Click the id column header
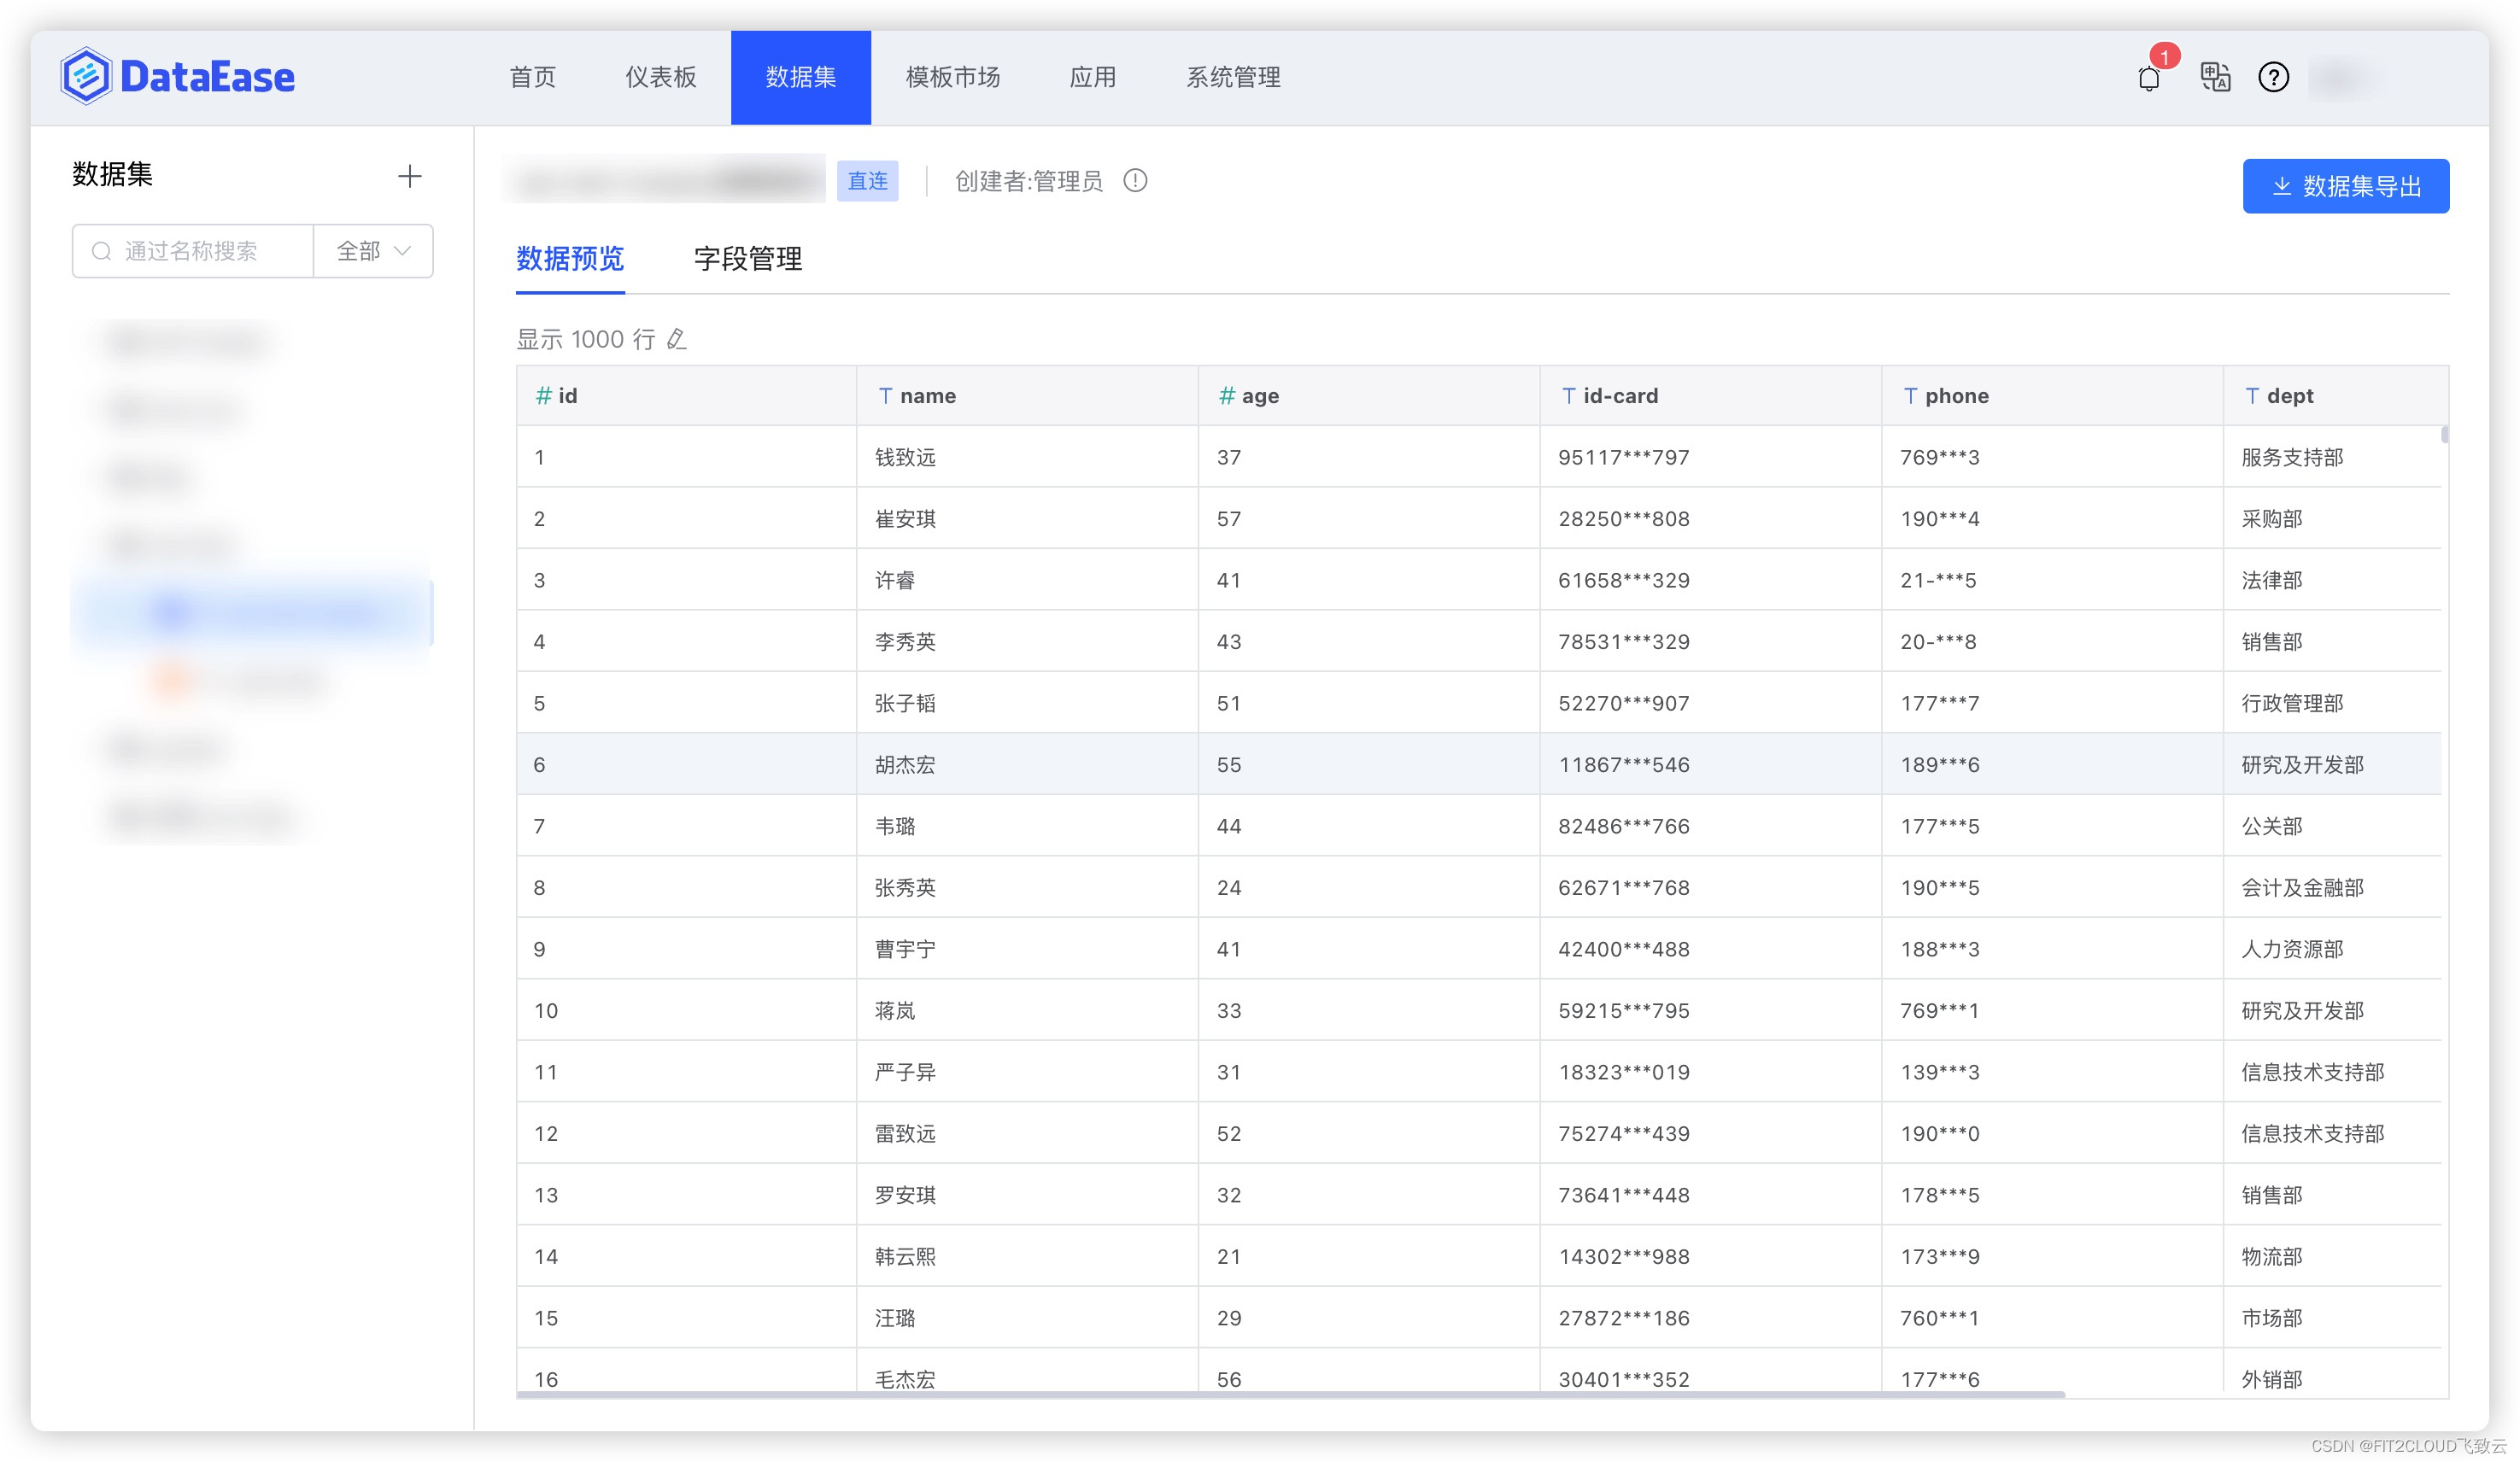 [x=686, y=396]
